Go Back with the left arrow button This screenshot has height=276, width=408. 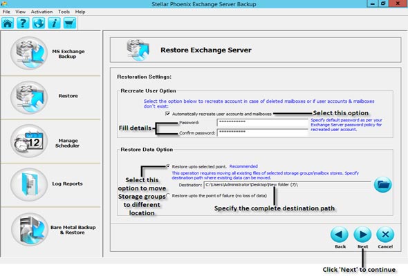coord(340,235)
